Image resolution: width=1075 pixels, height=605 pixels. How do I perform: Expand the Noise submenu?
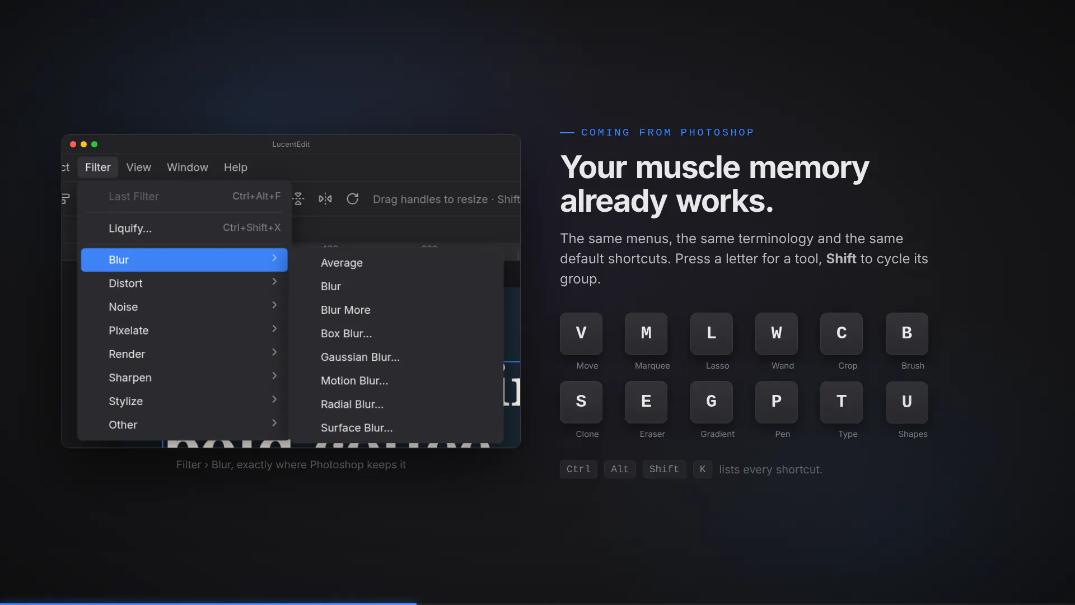pyautogui.click(x=184, y=307)
